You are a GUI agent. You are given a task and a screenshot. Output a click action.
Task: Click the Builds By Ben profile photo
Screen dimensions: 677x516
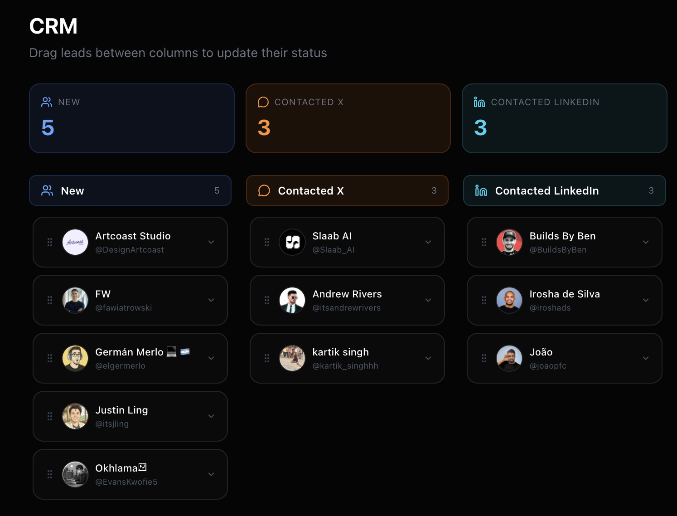pos(509,242)
